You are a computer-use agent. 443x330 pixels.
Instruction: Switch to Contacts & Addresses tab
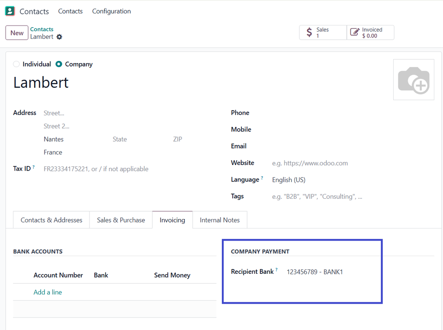51,220
